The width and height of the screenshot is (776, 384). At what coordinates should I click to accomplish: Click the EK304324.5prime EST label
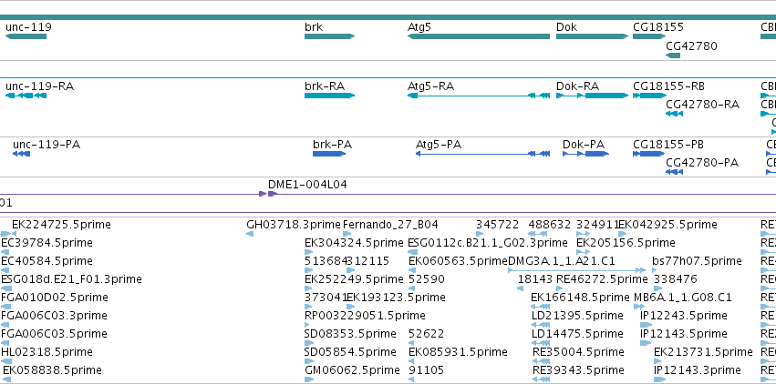354,243
